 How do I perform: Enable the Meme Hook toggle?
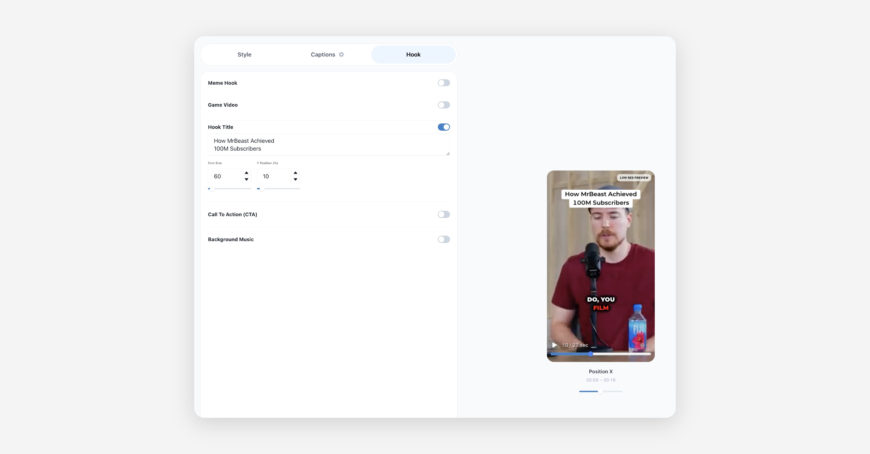444,83
